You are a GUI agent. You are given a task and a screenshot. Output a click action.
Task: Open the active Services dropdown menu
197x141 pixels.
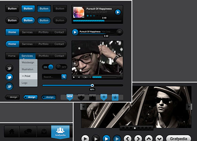click(27, 56)
